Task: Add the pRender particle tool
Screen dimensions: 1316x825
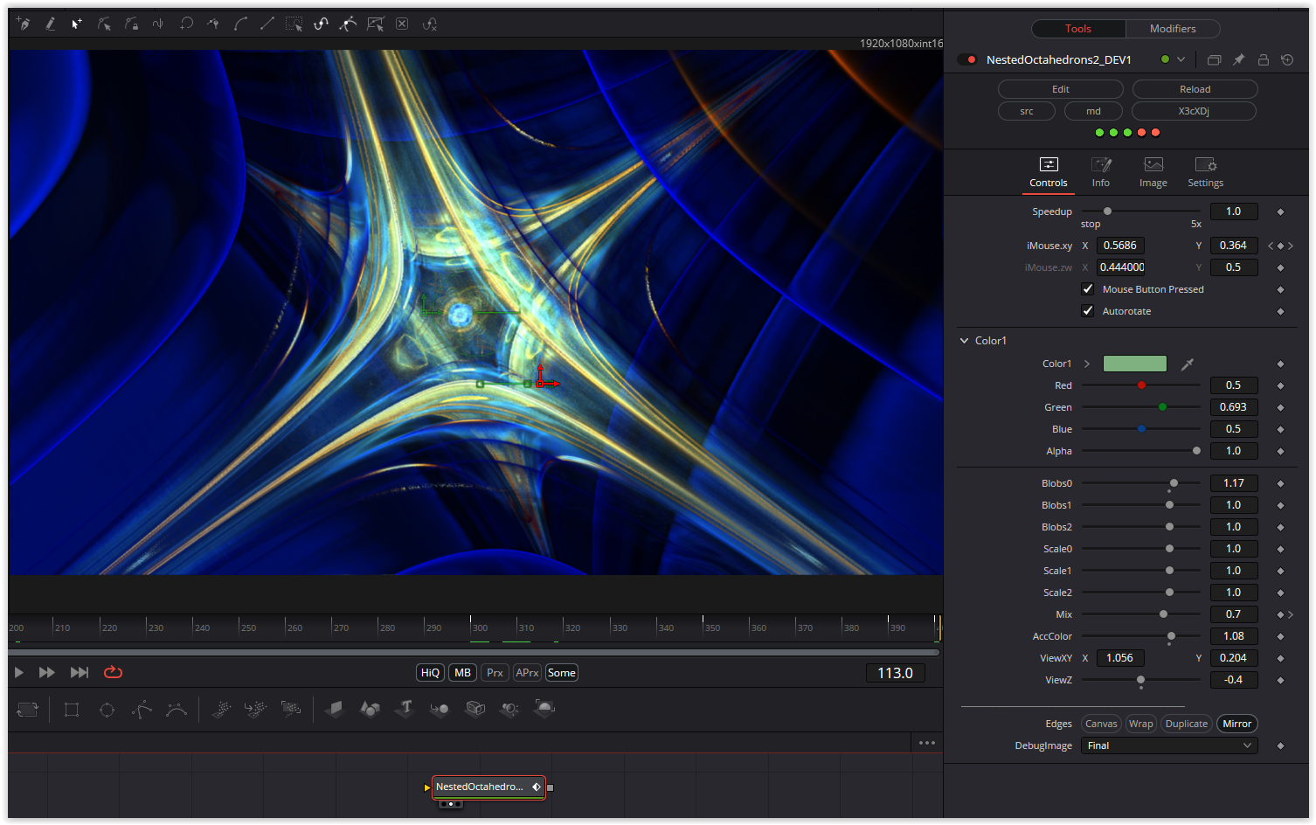Action: (291, 709)
